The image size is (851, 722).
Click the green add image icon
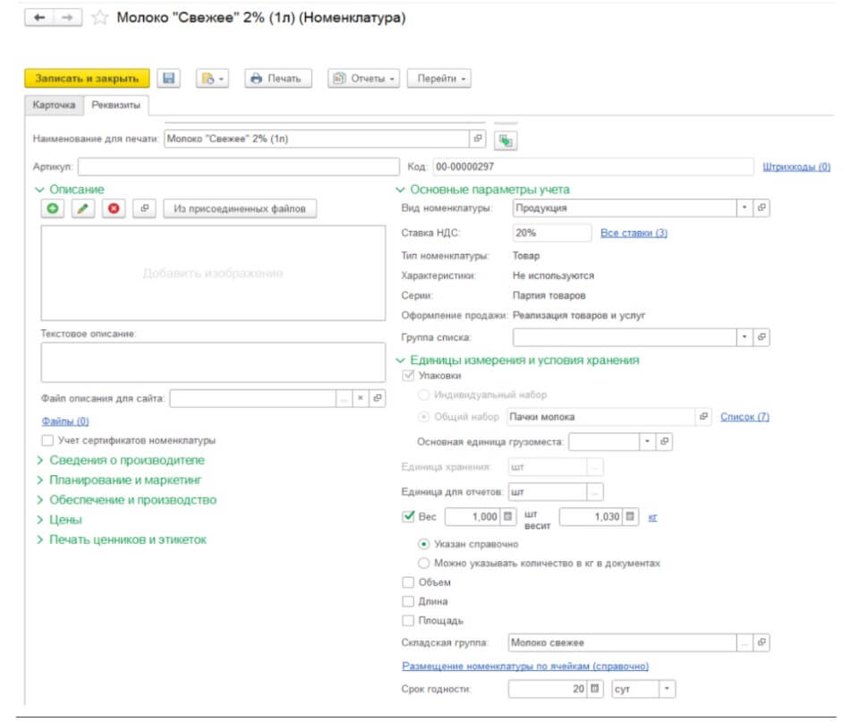pos(53,208)
